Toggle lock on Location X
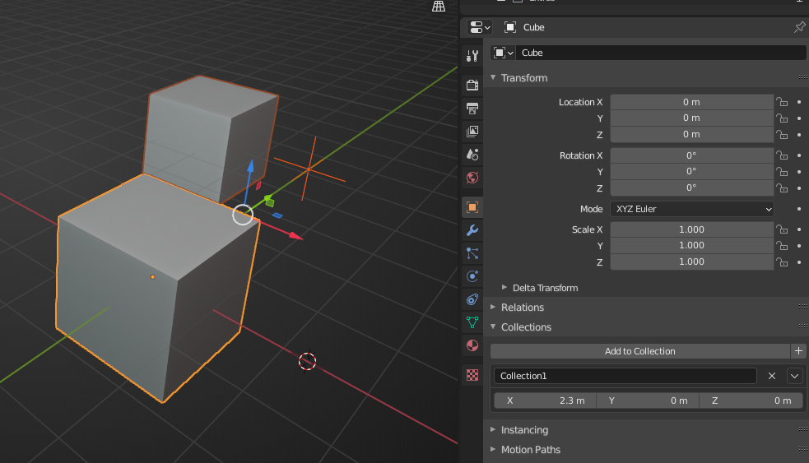The image size is (809, 463). (782, 102)
